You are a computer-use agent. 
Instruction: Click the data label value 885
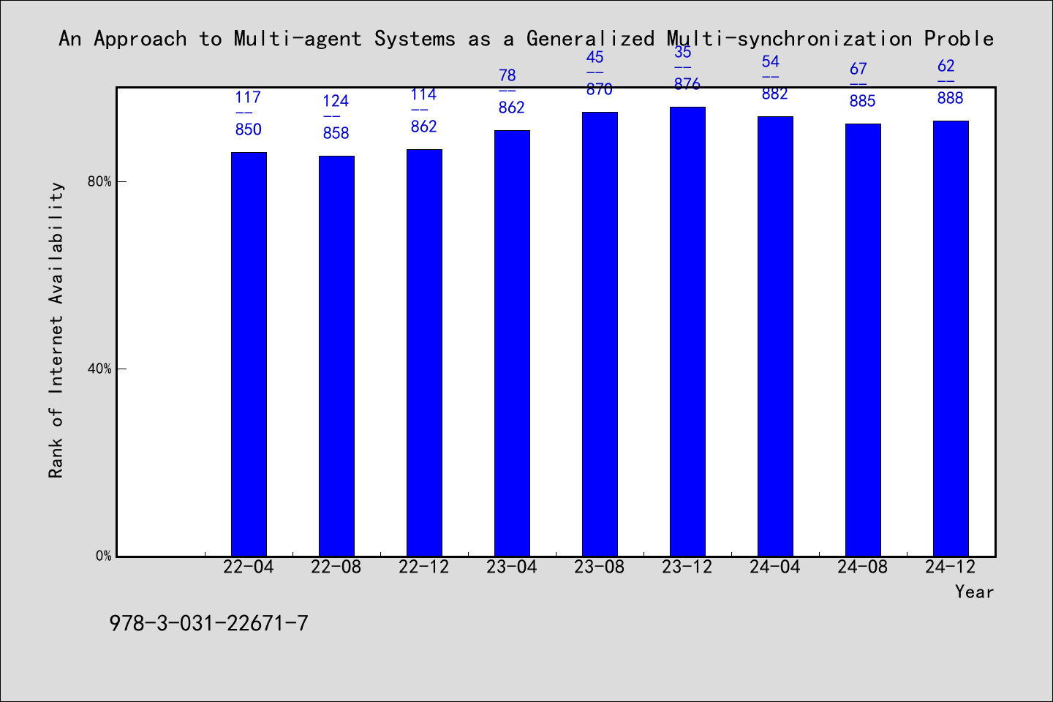point(863,101)
